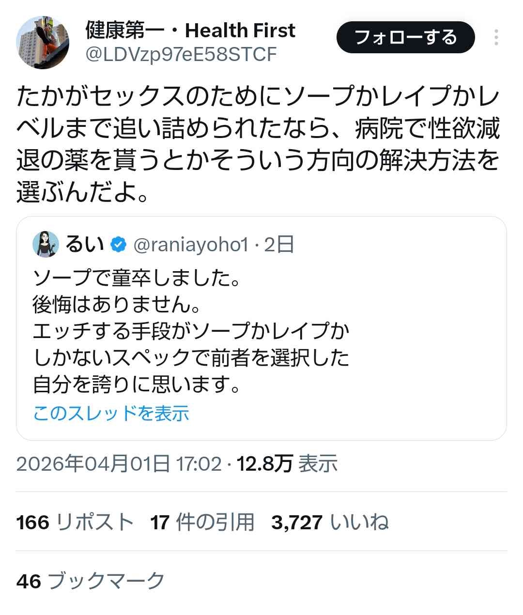The height and width of the screenshot is (615, 523).
Task: Open the 3,727 いいね likes list
Action: pyautogui.click(x=329, y=523)
